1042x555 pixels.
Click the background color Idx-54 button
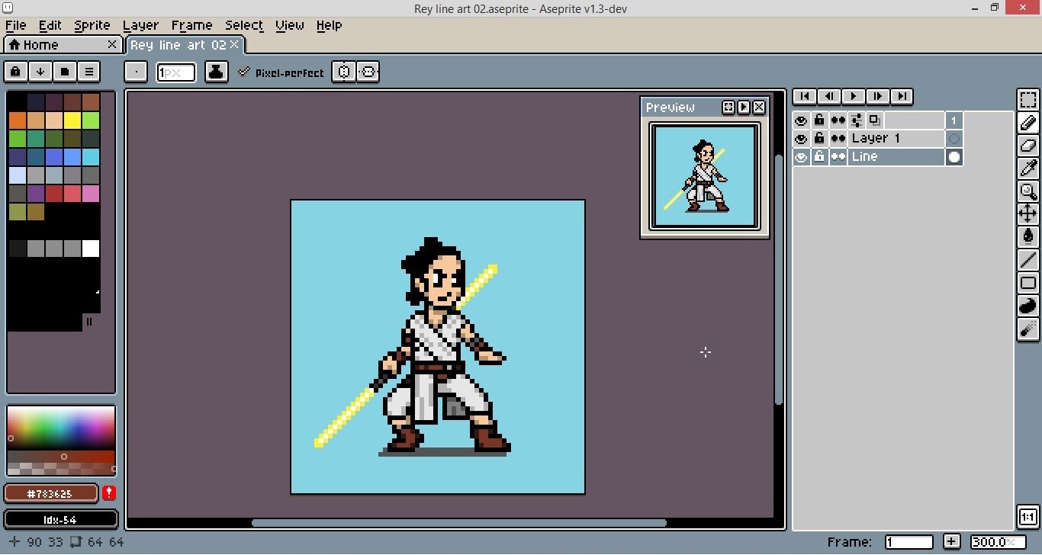click(x=61, y=520)
